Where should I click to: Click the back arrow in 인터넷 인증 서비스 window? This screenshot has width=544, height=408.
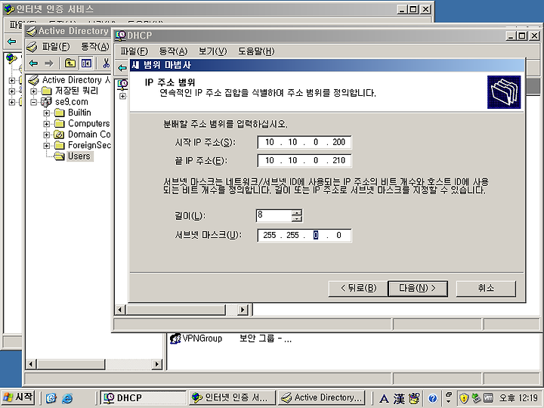(x=12, y=42)
